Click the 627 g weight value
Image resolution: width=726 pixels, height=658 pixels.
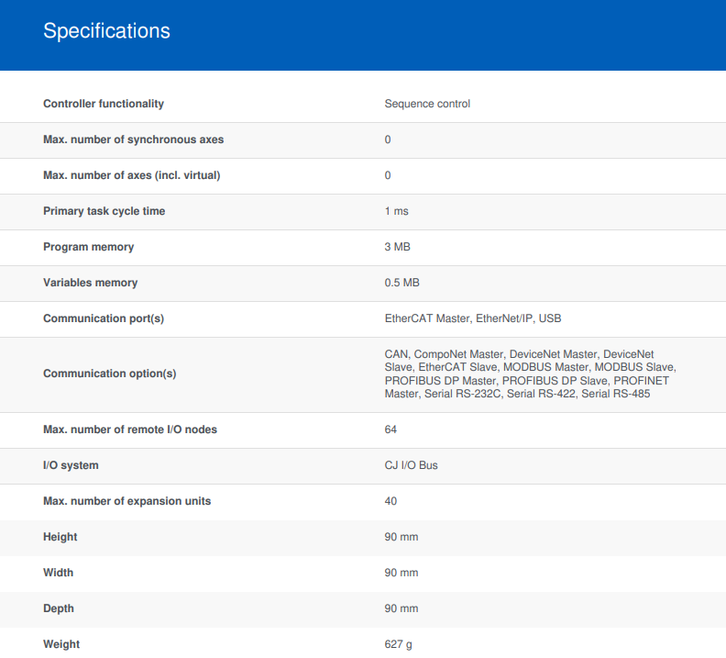398,644
